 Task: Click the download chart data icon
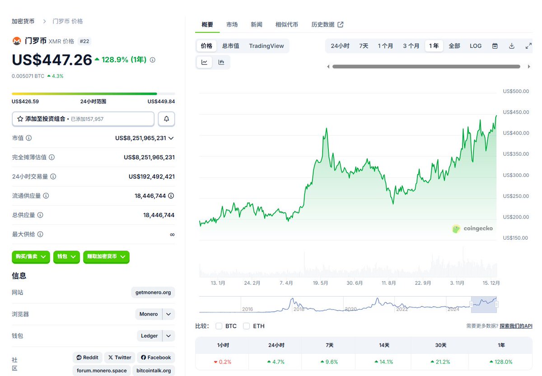tap(512, 46)
